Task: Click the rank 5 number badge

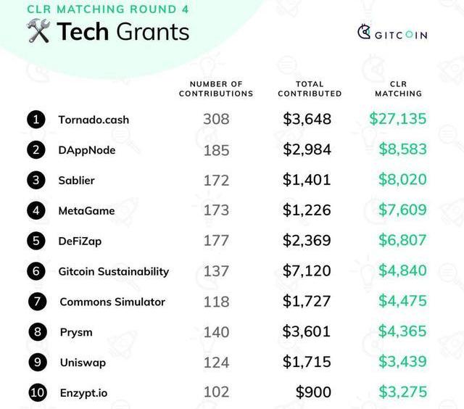Action: click(x=36, y=241)
